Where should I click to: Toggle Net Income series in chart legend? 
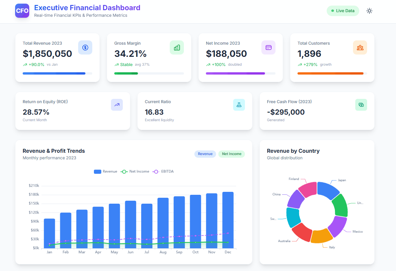coord(135,171)
